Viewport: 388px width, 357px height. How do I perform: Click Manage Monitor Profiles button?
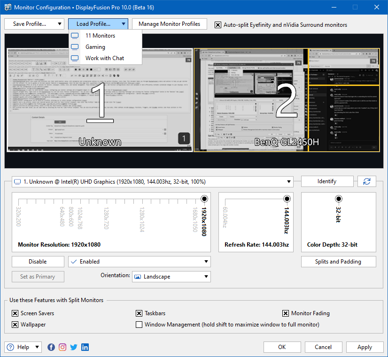[170, 24]
